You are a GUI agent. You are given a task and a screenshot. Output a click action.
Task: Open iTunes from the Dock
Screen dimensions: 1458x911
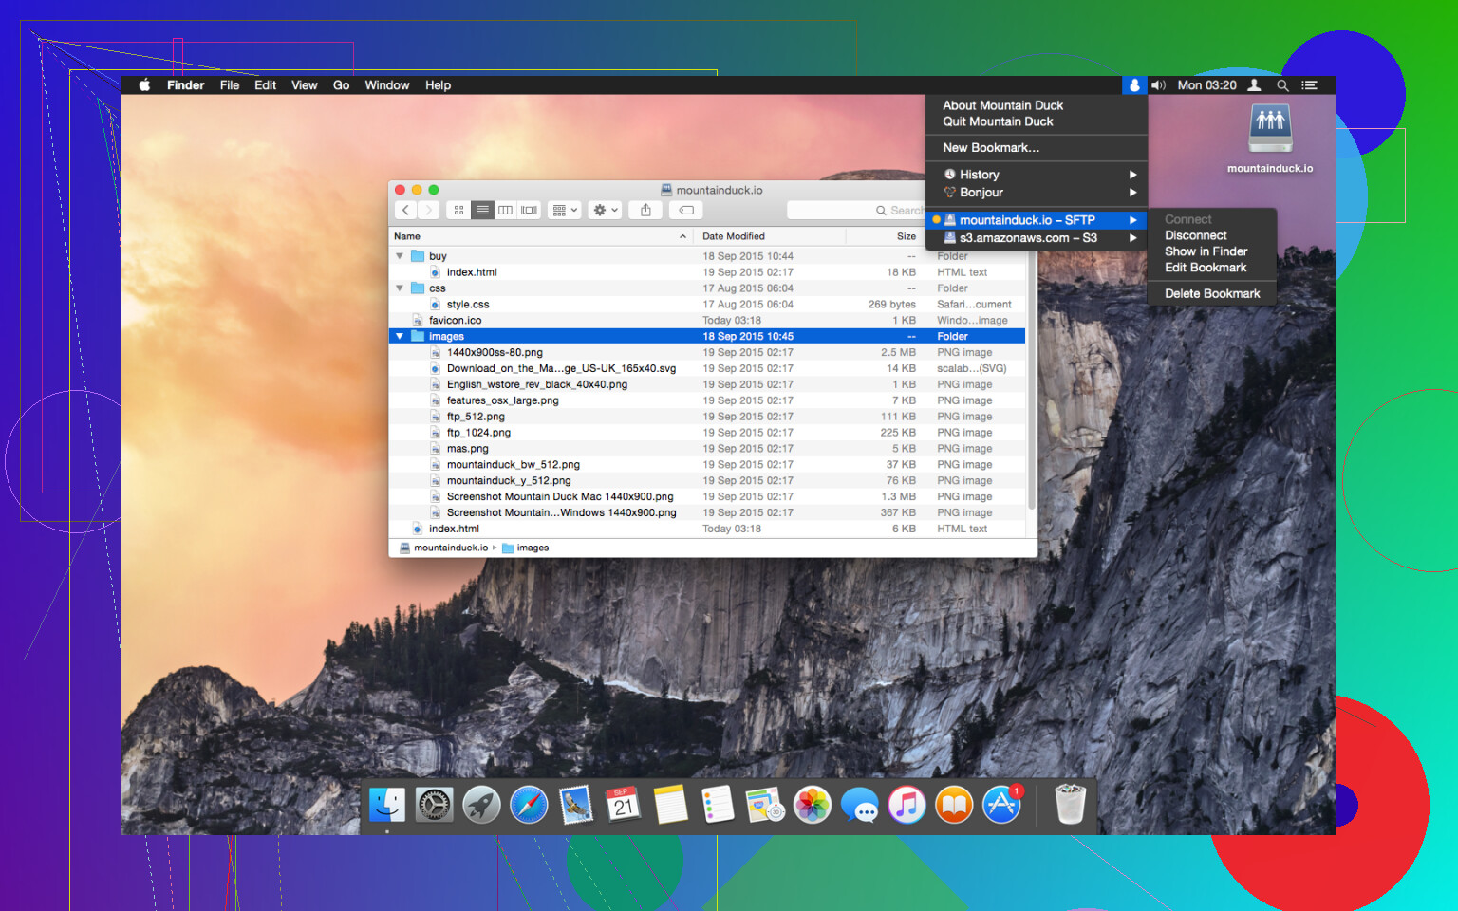pyautogui.click(x=907, y=806)
